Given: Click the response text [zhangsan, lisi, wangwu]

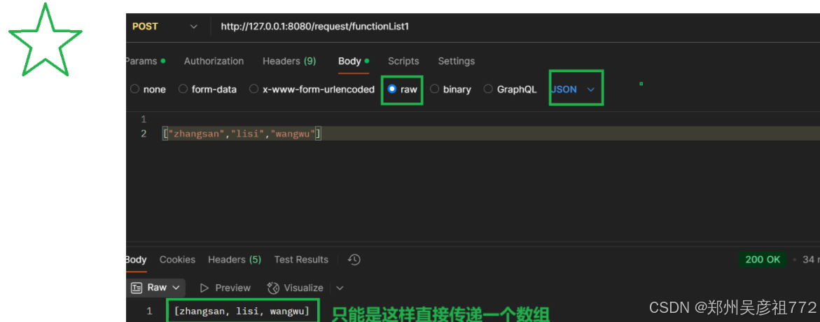Looking at the screenshot, I should pyautogui.click(x=242, y=311).
